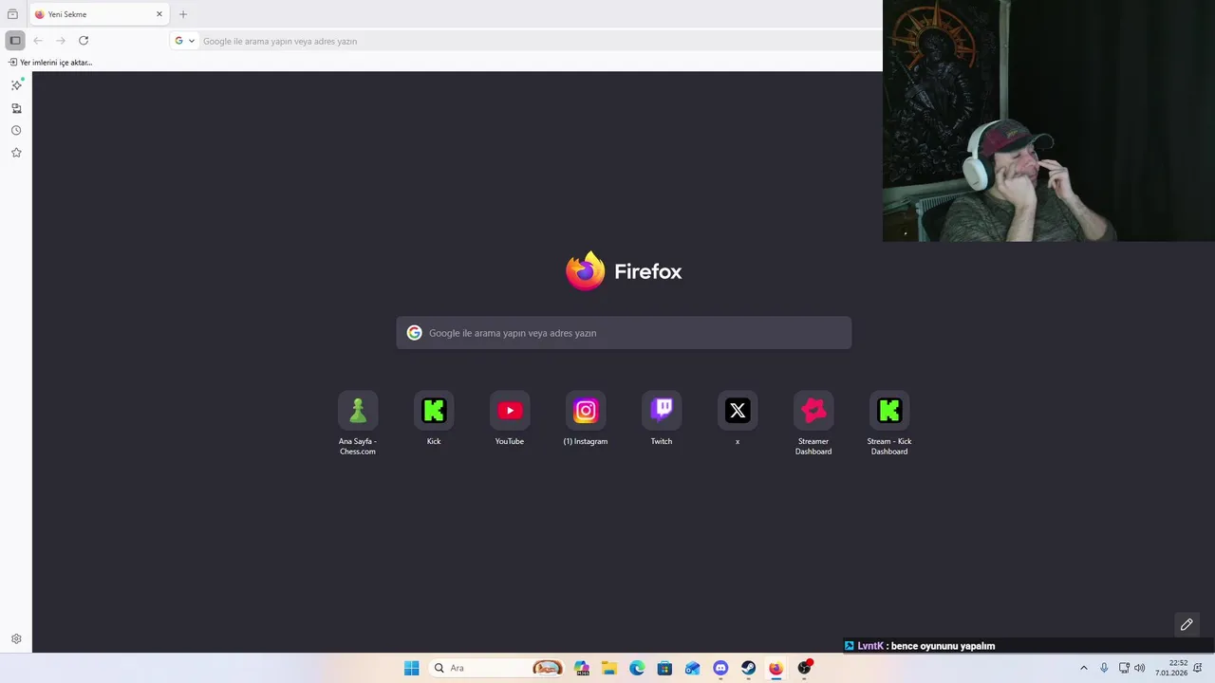This screenshot has height=683, width=1215.
Task: Click the microphone tray icon
Action: click(x=1104, y=668)
